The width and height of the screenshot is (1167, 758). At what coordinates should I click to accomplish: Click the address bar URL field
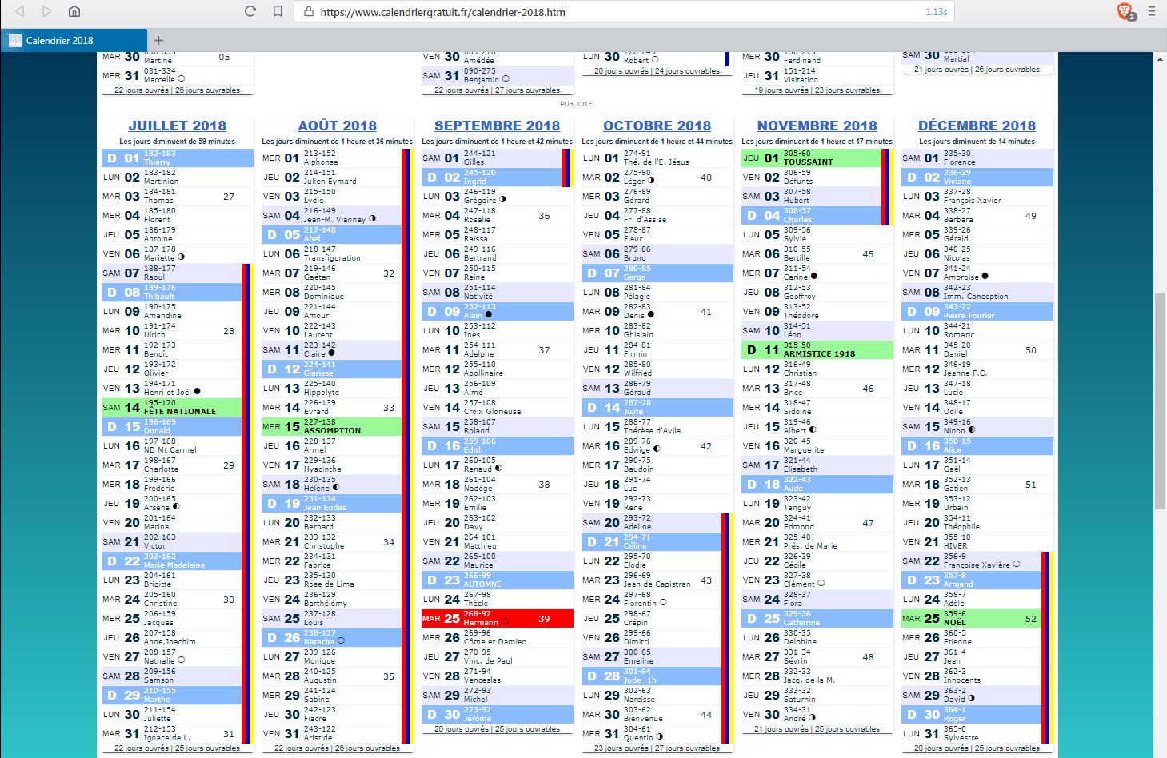(x=608, y=12)
